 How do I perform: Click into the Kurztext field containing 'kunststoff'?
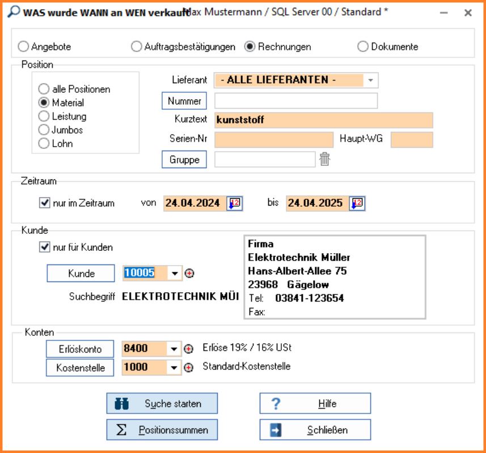pyautogui.click(x=323, y=120)
